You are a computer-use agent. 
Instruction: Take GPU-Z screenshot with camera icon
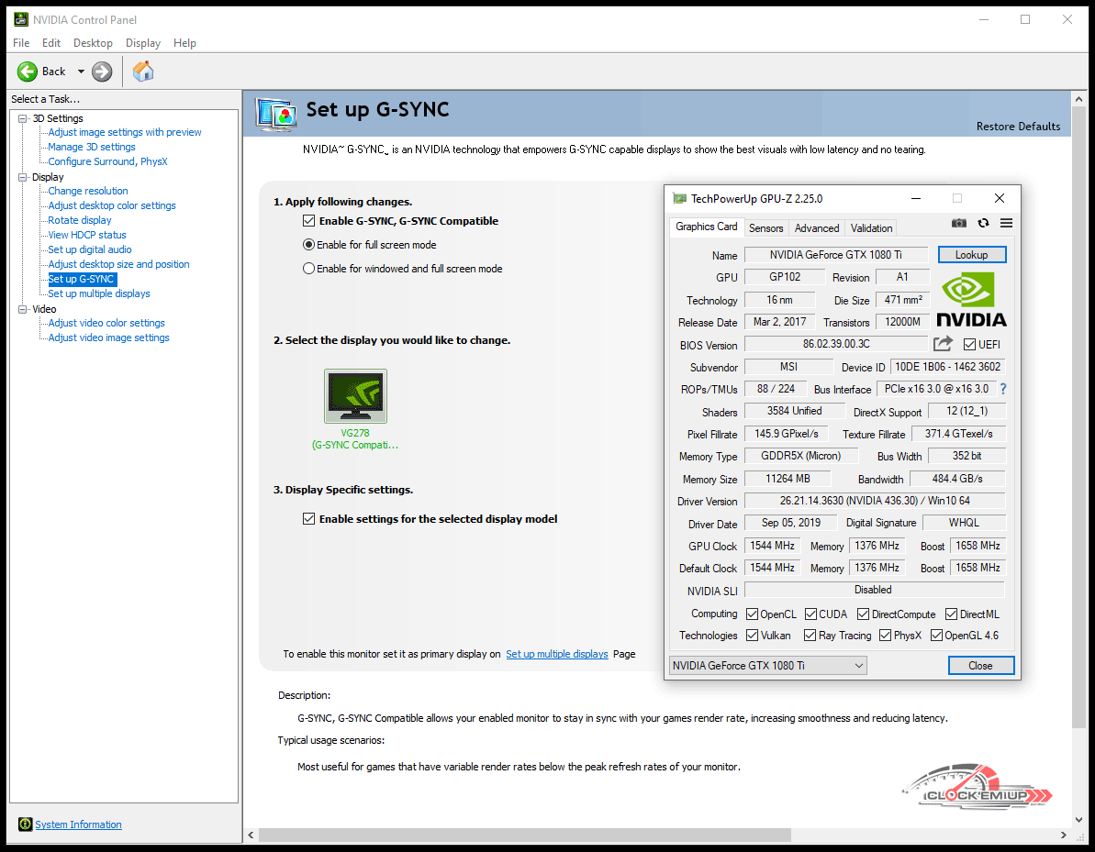[x=959, y=223]
